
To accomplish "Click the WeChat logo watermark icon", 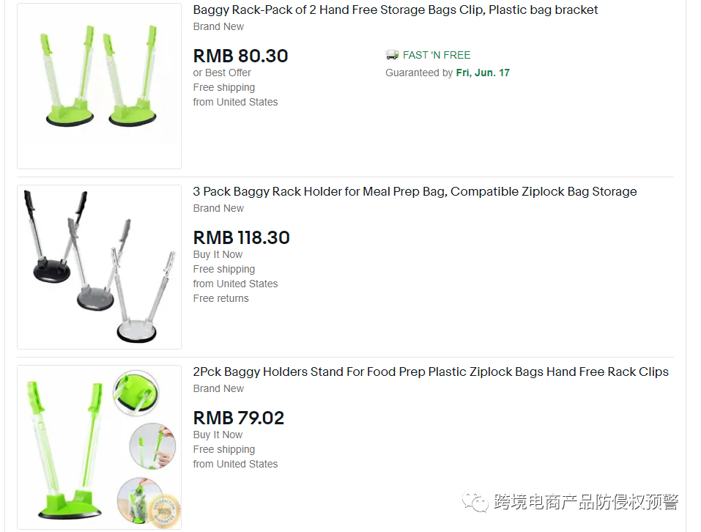I will pyautogui.click(x=475, y=500).
